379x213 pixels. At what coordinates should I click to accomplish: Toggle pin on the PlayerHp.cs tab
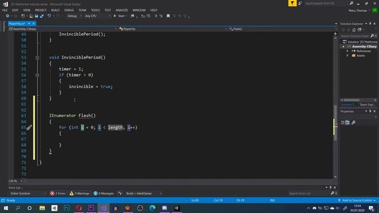(29, 24)
